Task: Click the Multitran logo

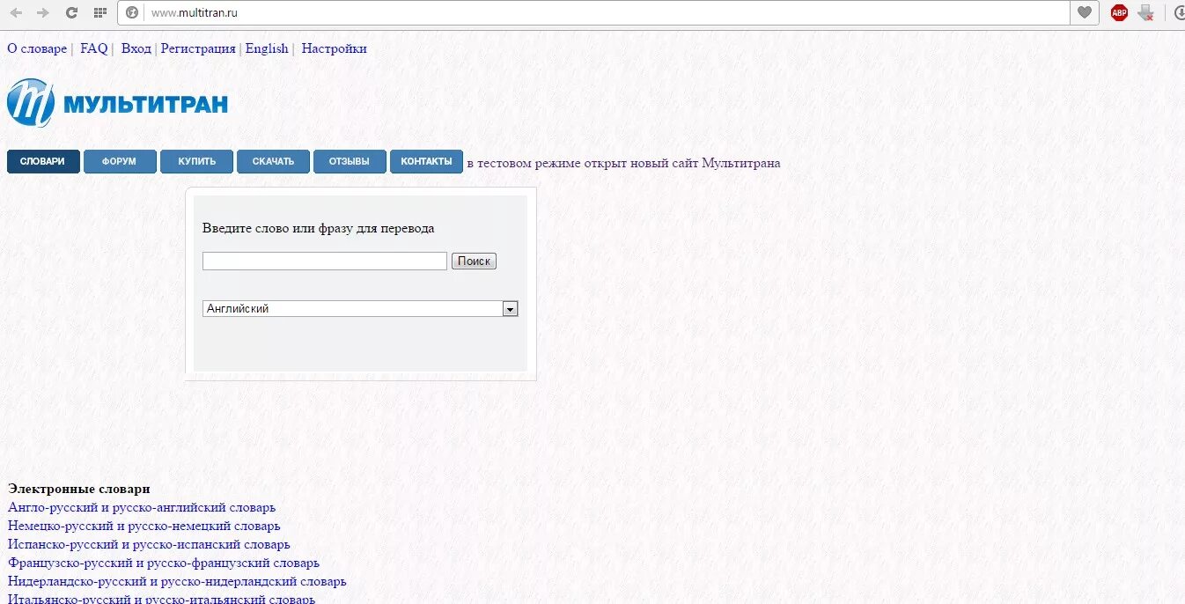Action: 117,103
